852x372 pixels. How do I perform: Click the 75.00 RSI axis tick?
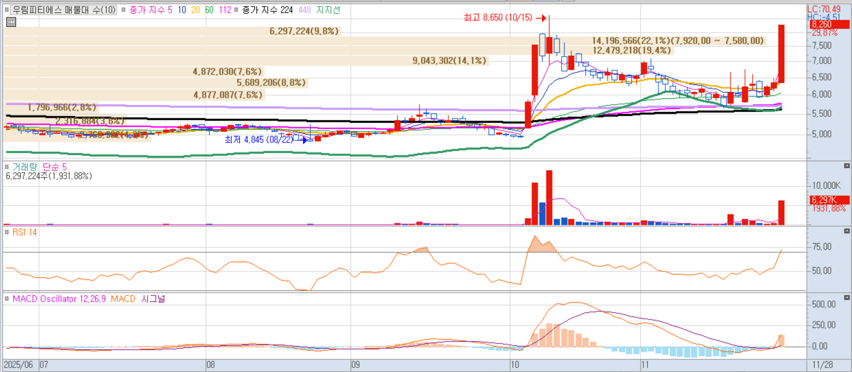click(822, 247)
